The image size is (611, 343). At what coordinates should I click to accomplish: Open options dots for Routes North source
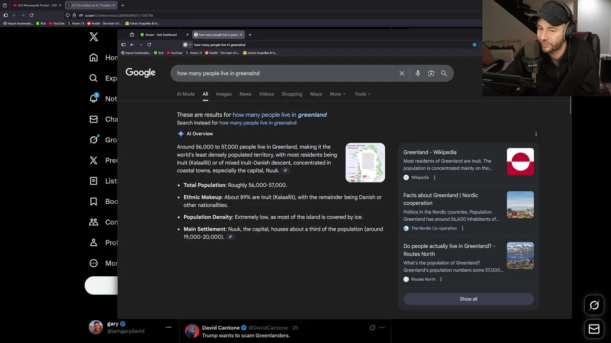click(x=441, y=279)
